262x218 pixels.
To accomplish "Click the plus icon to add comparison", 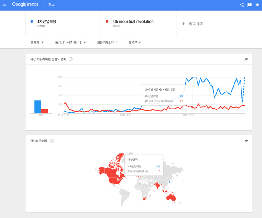I will 183,24.
